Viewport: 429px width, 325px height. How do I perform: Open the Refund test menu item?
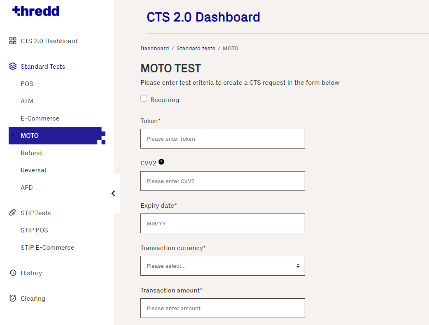pos(31,153)
